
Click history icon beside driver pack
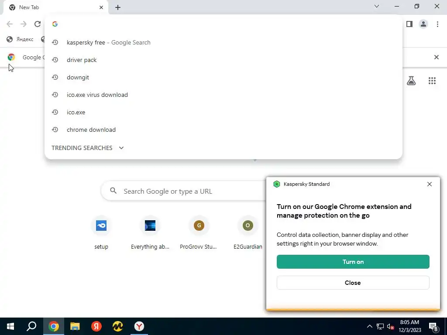[x=55, y=60]
